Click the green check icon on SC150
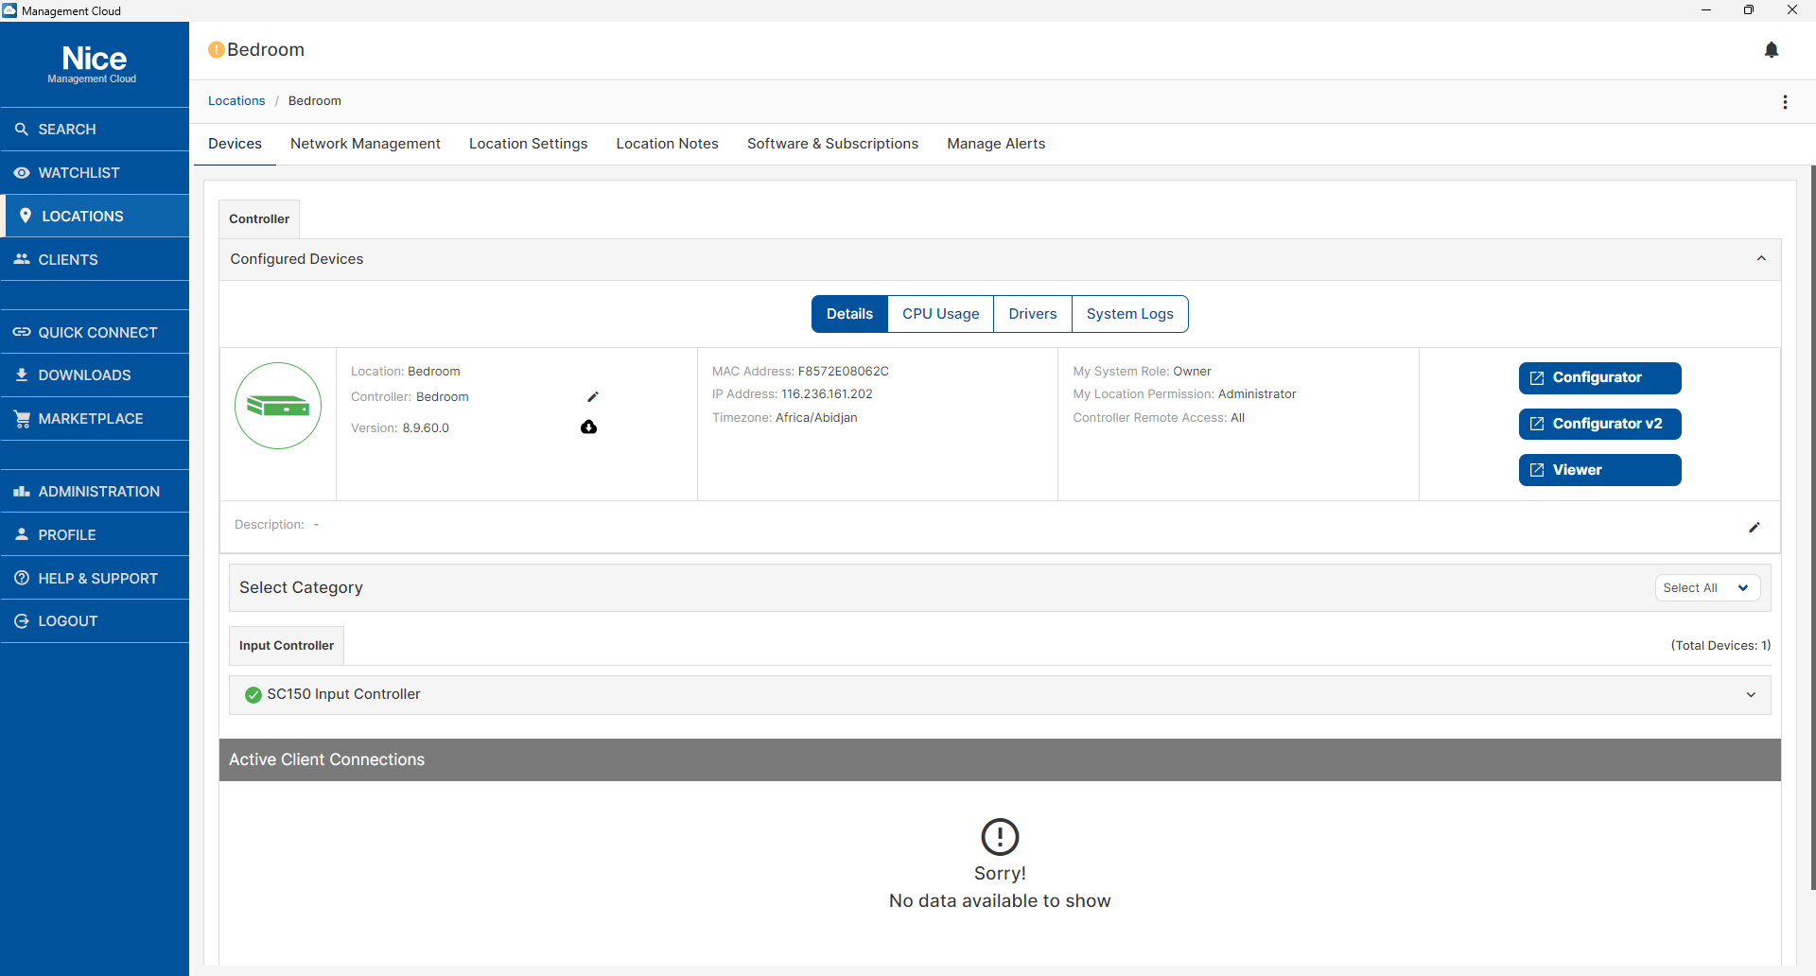Viewport: 1816px width, 976px height. pyautogui.click(x=253, y=695)
